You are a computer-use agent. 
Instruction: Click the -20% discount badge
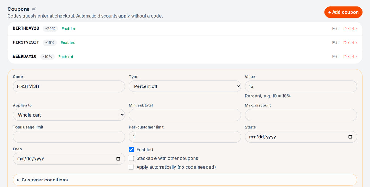[x=50, y=29]
